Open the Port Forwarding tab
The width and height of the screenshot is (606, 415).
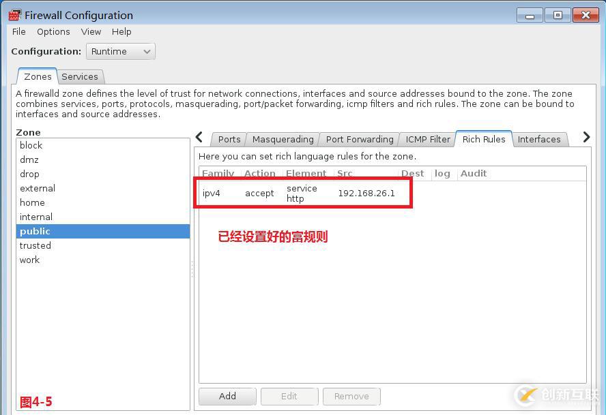coord(360,140)
